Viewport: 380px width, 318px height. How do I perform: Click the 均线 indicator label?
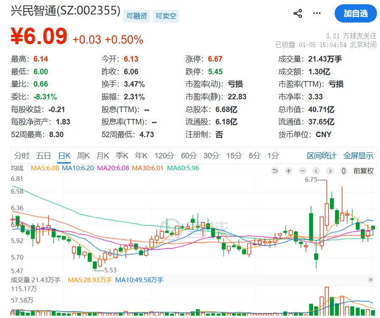(x=17, y=168)
